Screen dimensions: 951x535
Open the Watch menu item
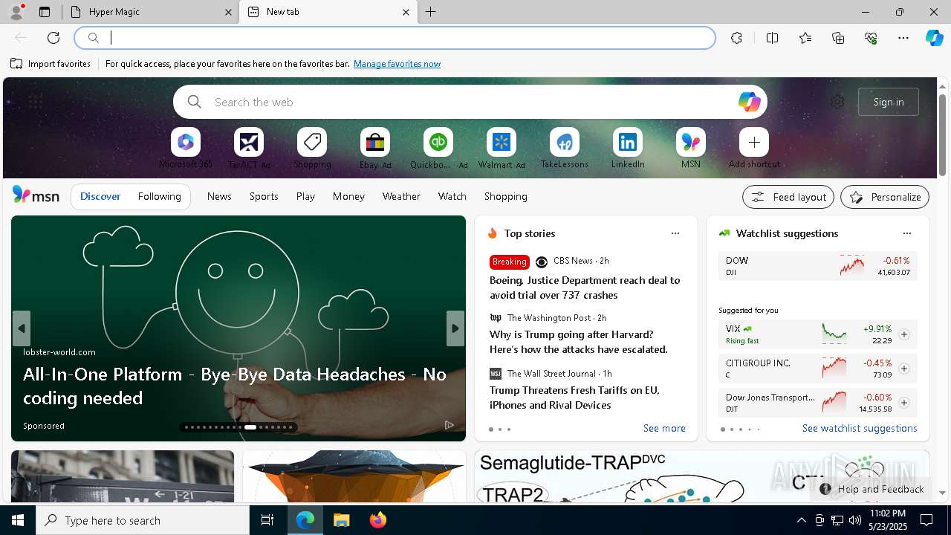point(452,196)
